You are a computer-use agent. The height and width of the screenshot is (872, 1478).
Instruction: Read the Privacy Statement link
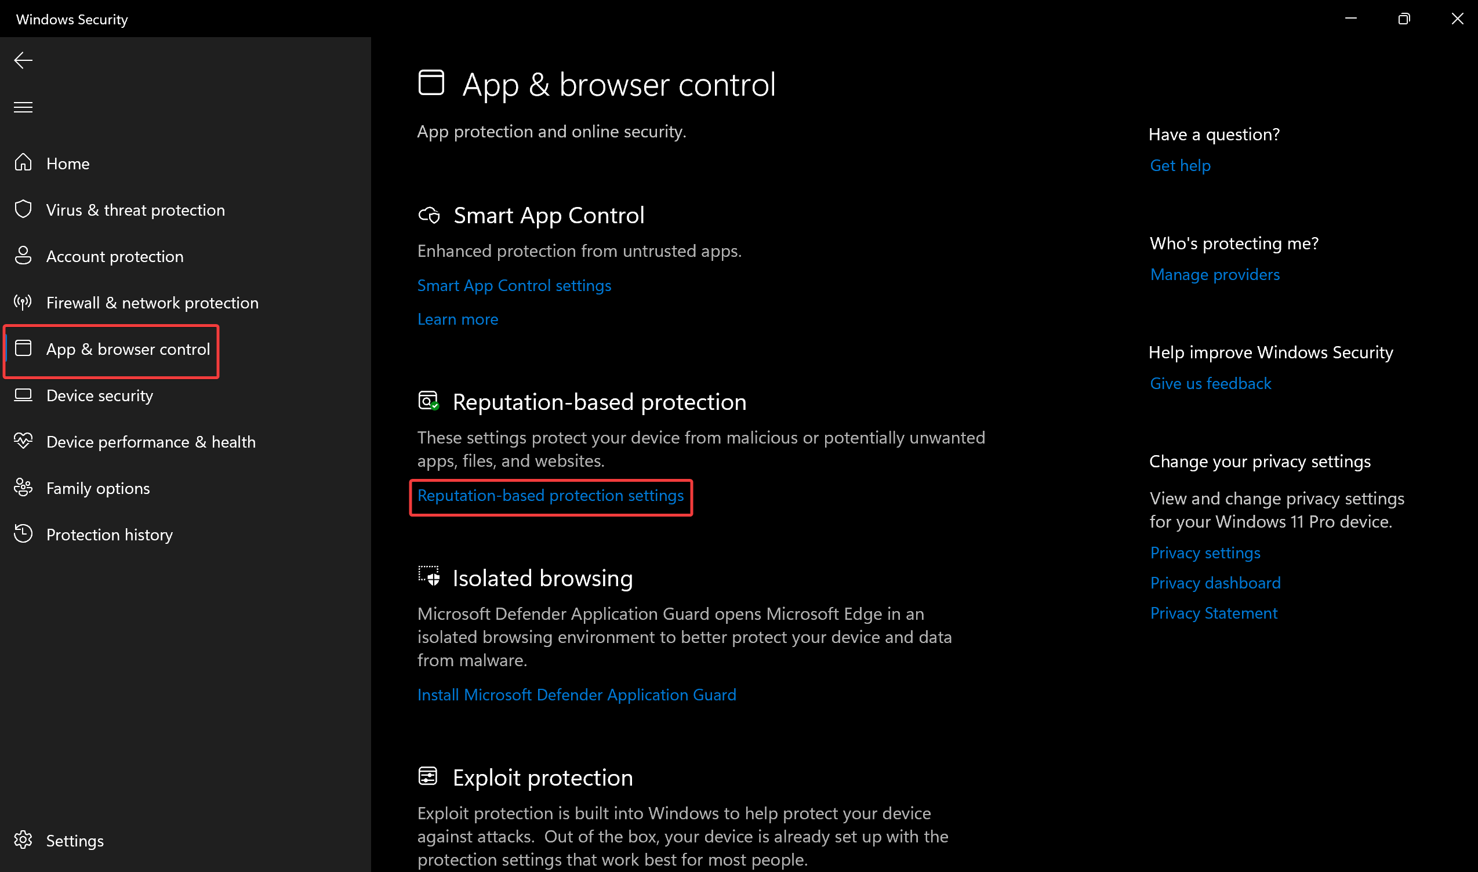[x=1214, y=613]
